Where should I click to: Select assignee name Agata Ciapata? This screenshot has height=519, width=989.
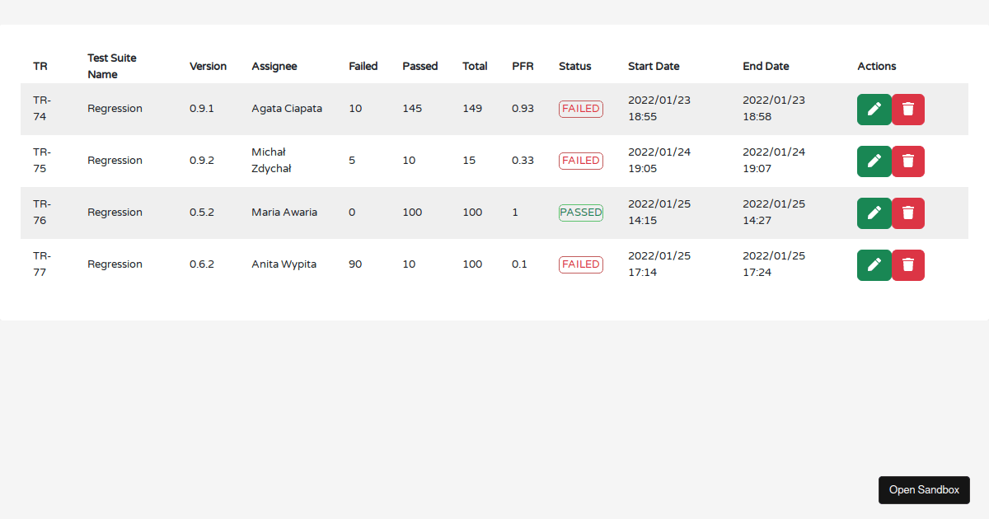tap(287, 109)
